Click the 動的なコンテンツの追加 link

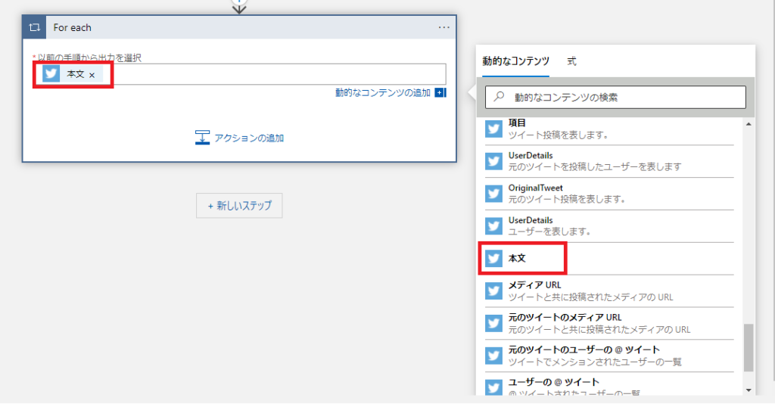(383, 93)
